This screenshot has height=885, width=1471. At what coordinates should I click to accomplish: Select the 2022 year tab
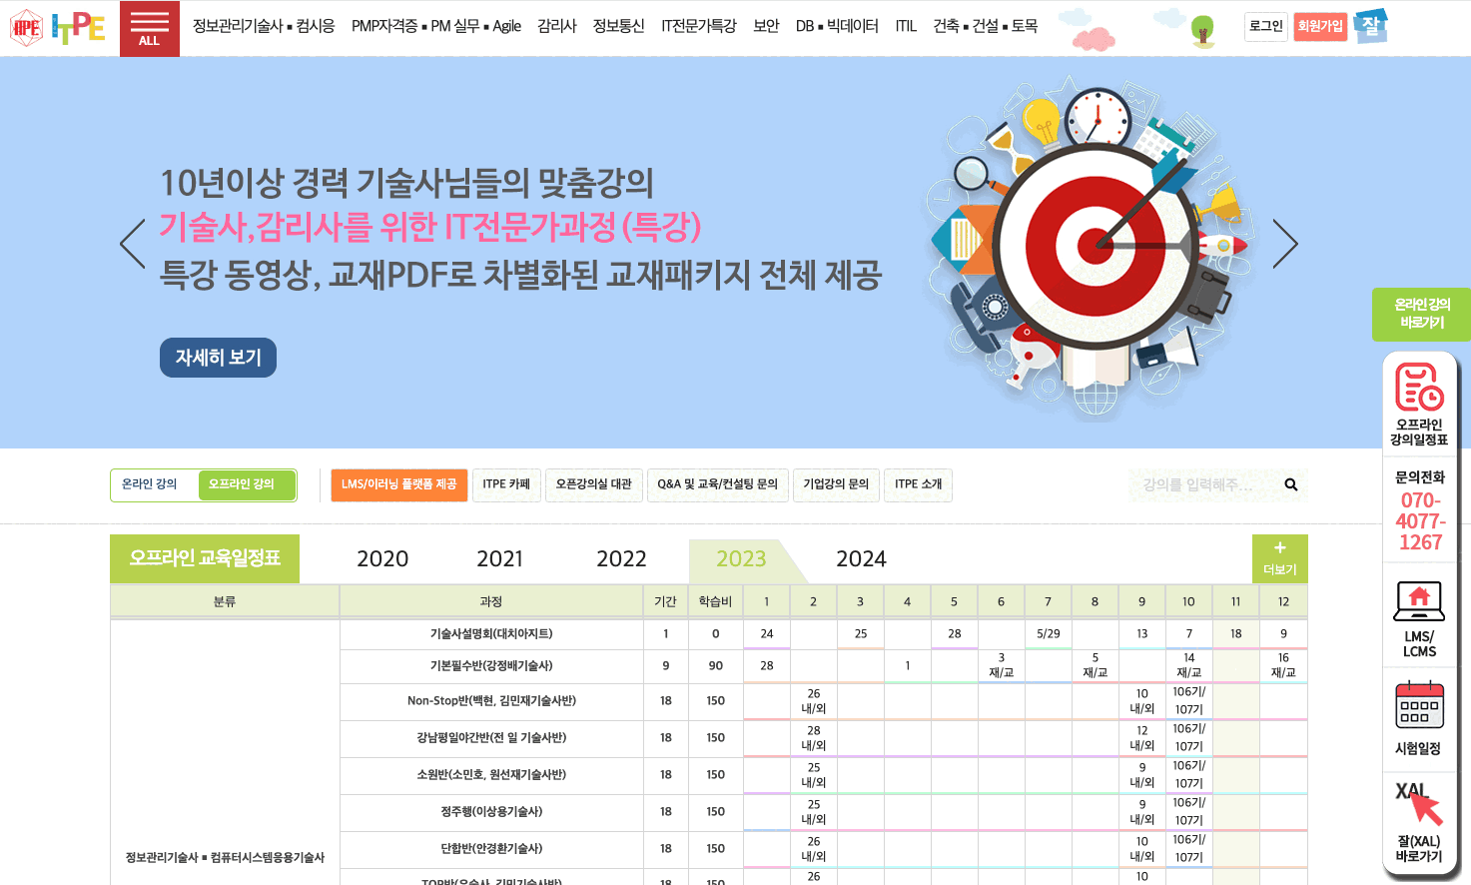[x=621, y=559]
